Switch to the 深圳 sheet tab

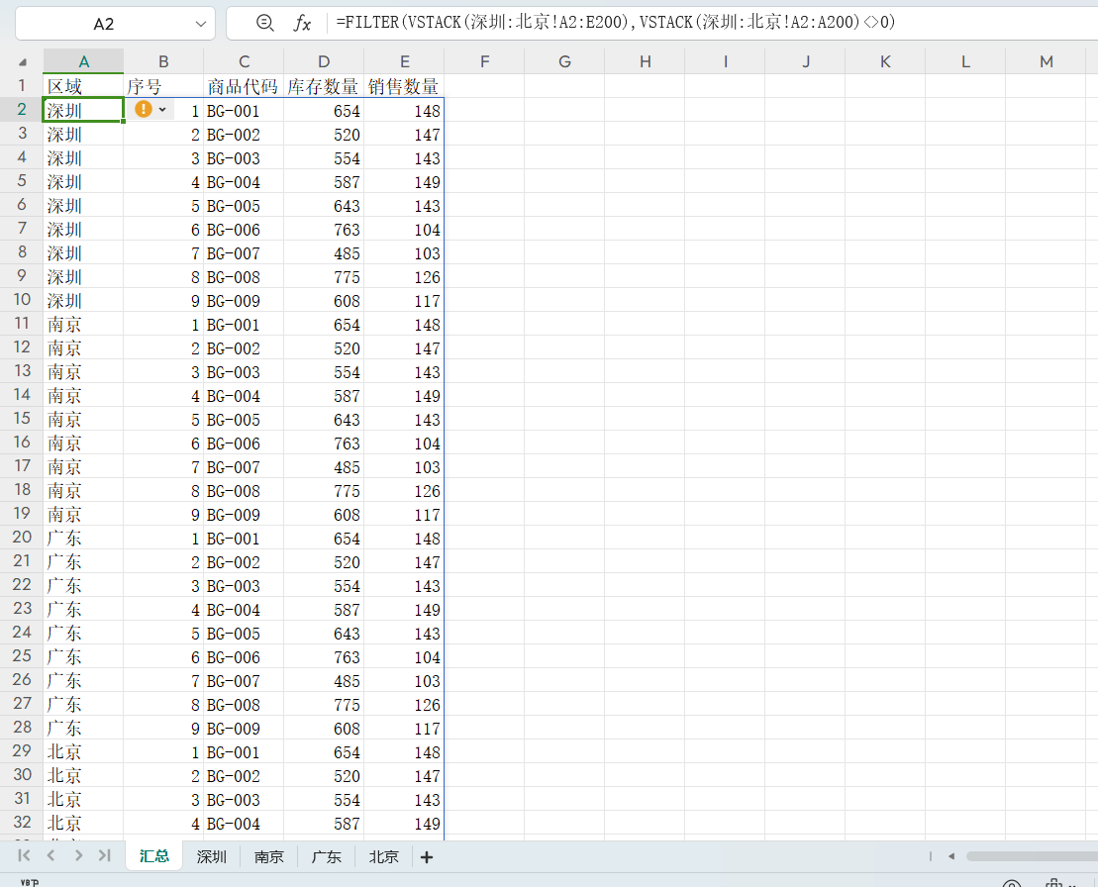tap(212, 857)
